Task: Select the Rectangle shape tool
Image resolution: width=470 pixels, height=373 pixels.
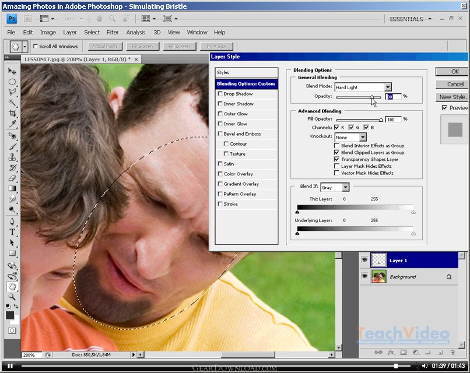Action: (x=12, y=253)
